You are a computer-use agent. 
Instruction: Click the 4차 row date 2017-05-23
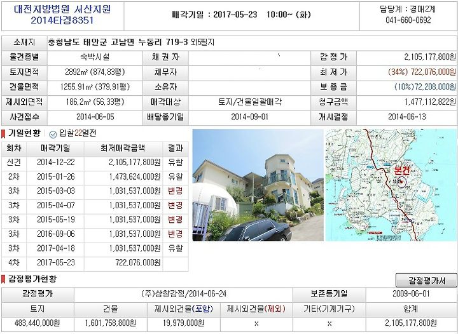pos(56,263)
